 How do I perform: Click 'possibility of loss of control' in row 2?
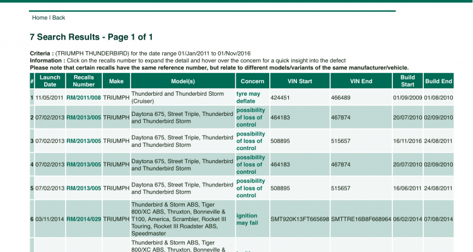pyautogui.click(x=250, y=118)
